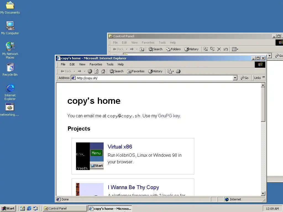Open My Computer desktop icon
Screen dimensions: 283x212
pyautogui.click(x=10, y=28)
